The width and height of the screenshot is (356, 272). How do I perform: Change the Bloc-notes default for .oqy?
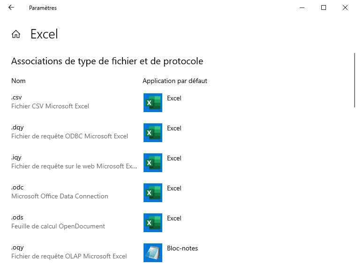pos(182,249)
